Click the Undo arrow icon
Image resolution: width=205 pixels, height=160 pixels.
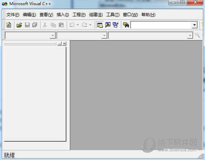tap(72, 24)
